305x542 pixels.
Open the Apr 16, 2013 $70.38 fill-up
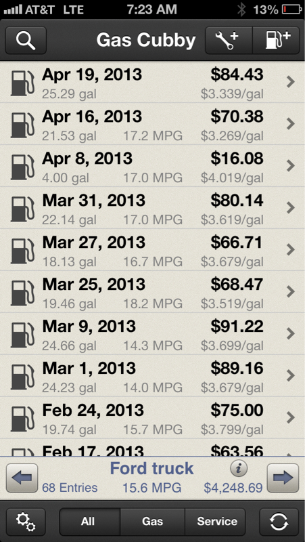click(153, 124)
